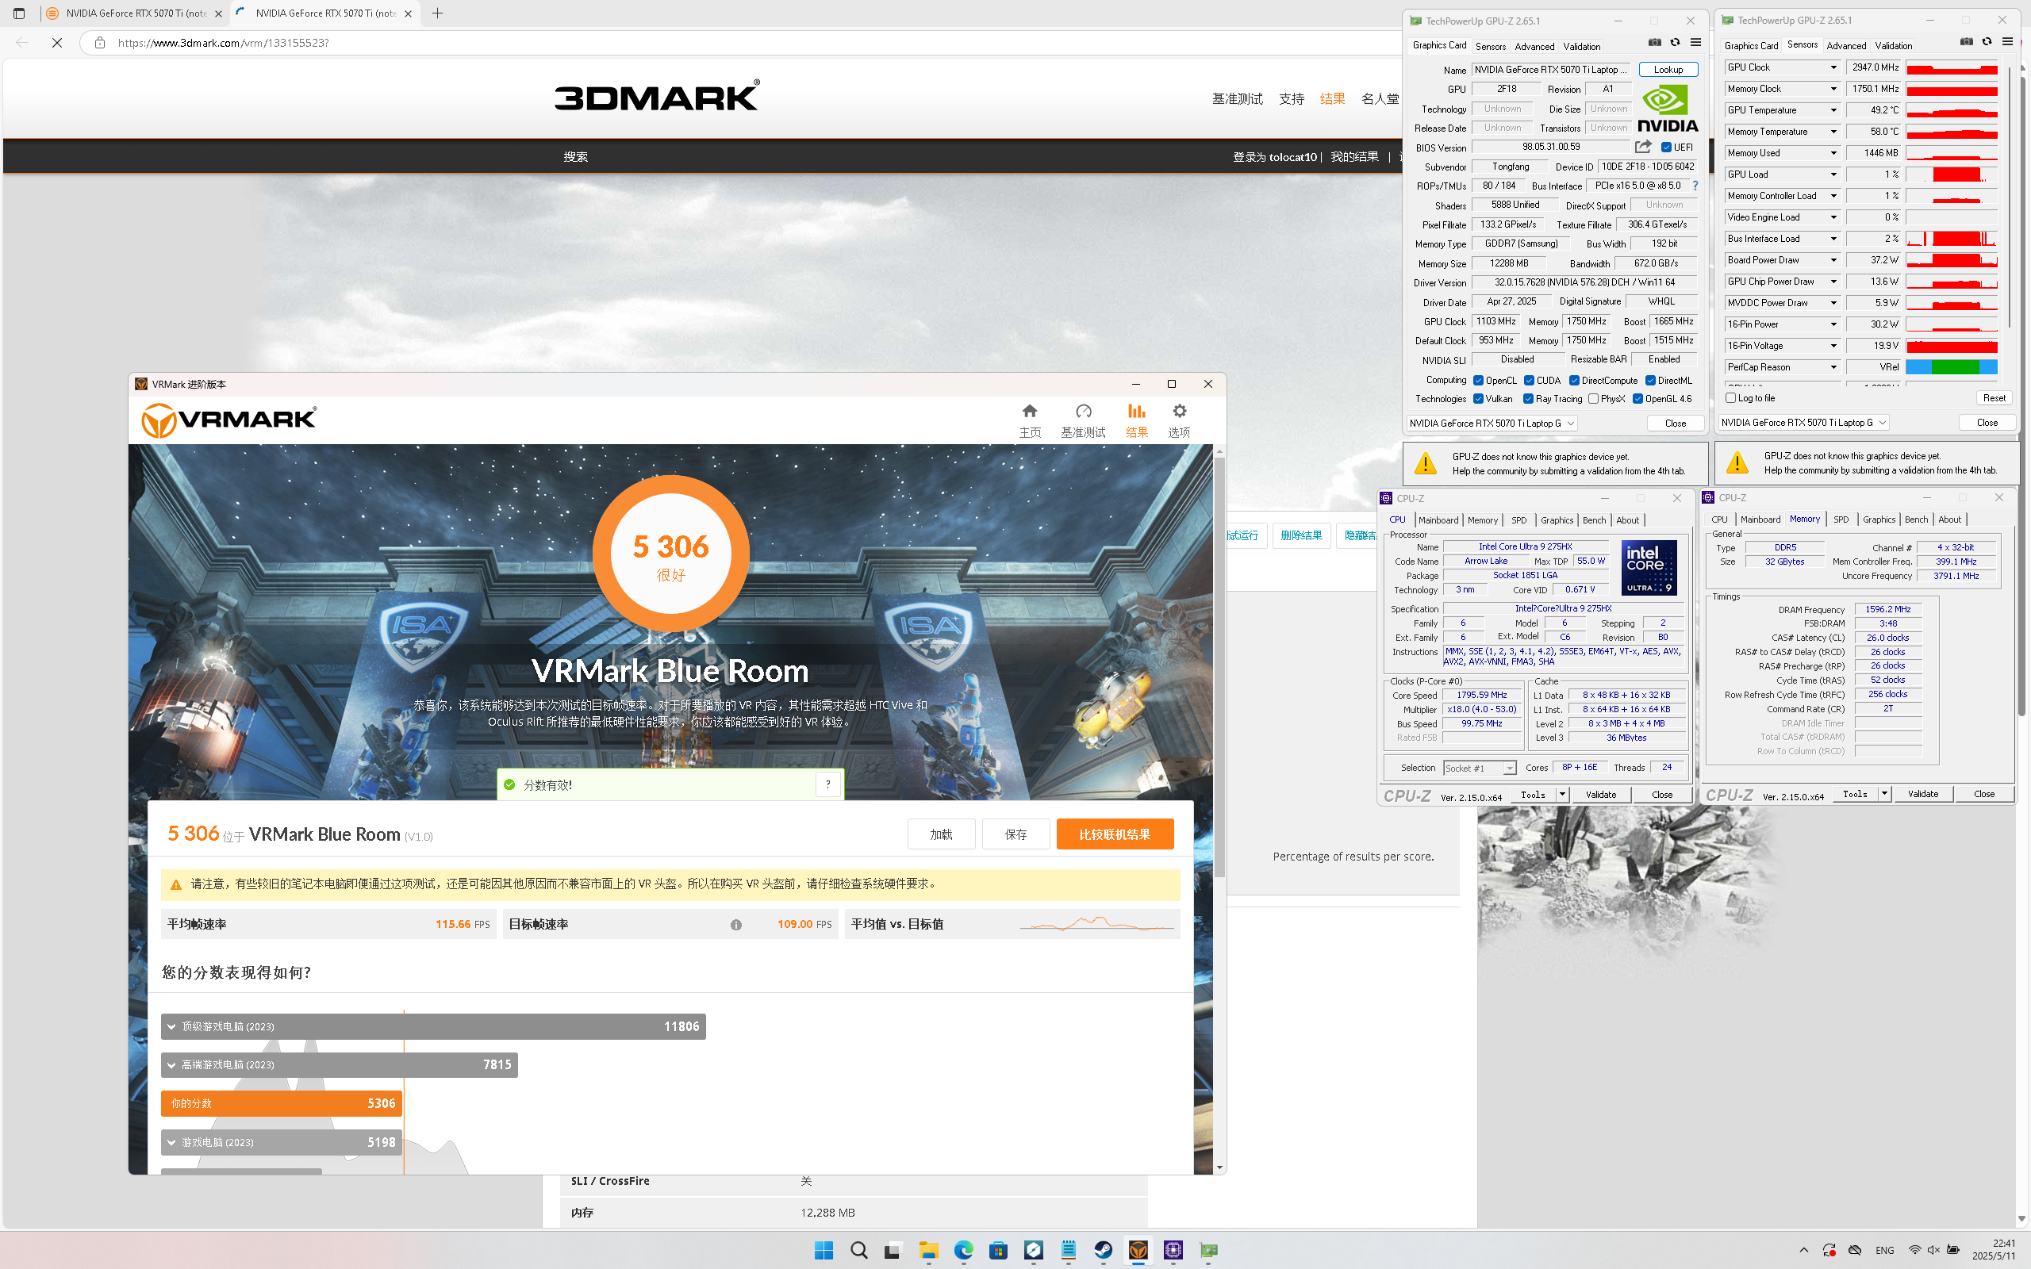This screenshot has height=1269, width=2031.
Task: Open GPU Clock sensor dropdown
Action: (x=1833, y=67)
